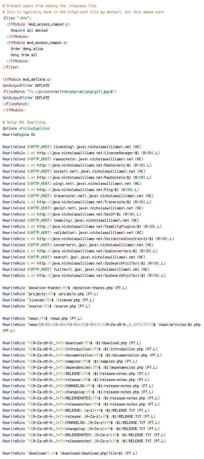Image resolution: width=204 pixels, height=459 pixels.
Task: Click the '<Files ".ht*">' opening tag line
Action: point(17,18)
